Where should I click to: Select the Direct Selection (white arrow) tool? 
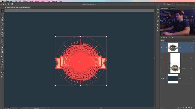(x=2, y=13)
